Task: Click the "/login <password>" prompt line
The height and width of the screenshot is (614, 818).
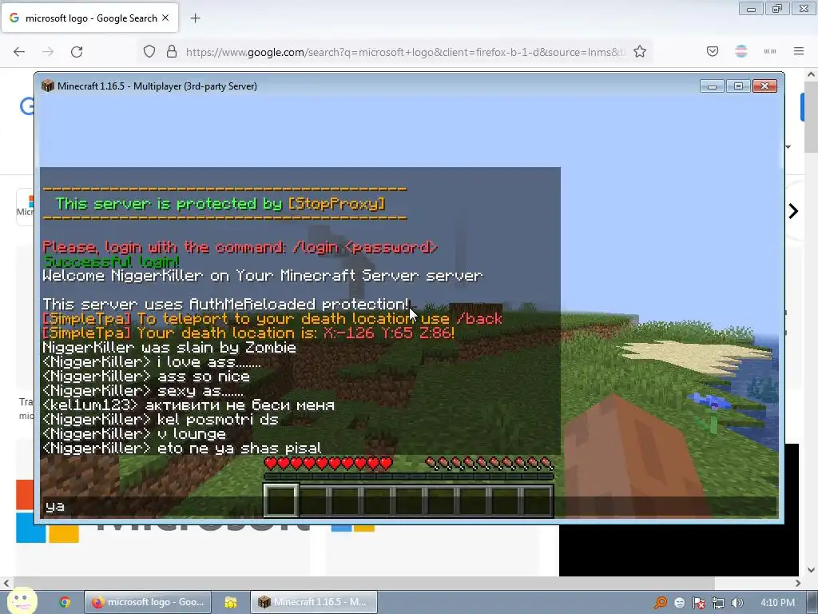Action: [240, 247]
